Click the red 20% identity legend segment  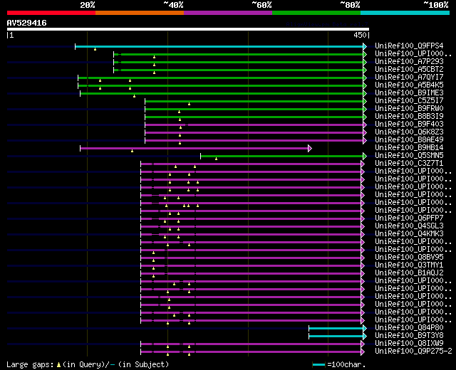(51, 13)
